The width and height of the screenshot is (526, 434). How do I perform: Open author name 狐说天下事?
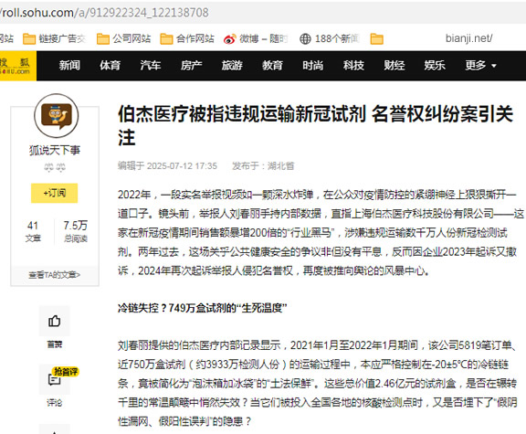pyautogui.click(x=55, y=150)
